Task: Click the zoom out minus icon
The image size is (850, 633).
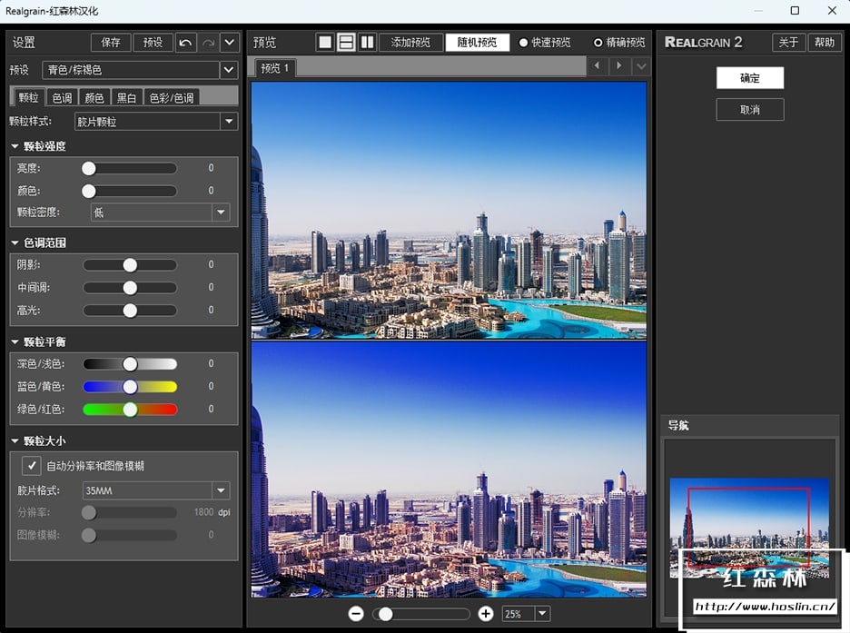Action: 356,614
